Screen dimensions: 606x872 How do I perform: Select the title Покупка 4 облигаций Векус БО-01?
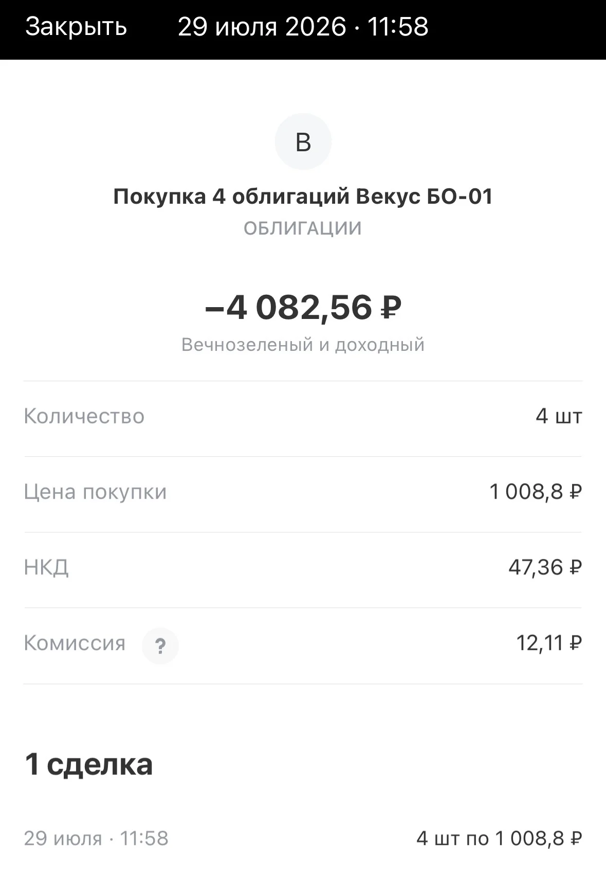coord(303,197)
